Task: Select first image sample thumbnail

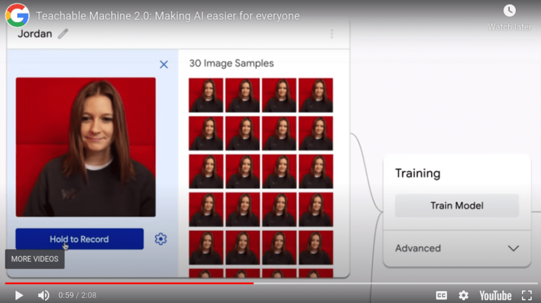Action: coord(206,95)
